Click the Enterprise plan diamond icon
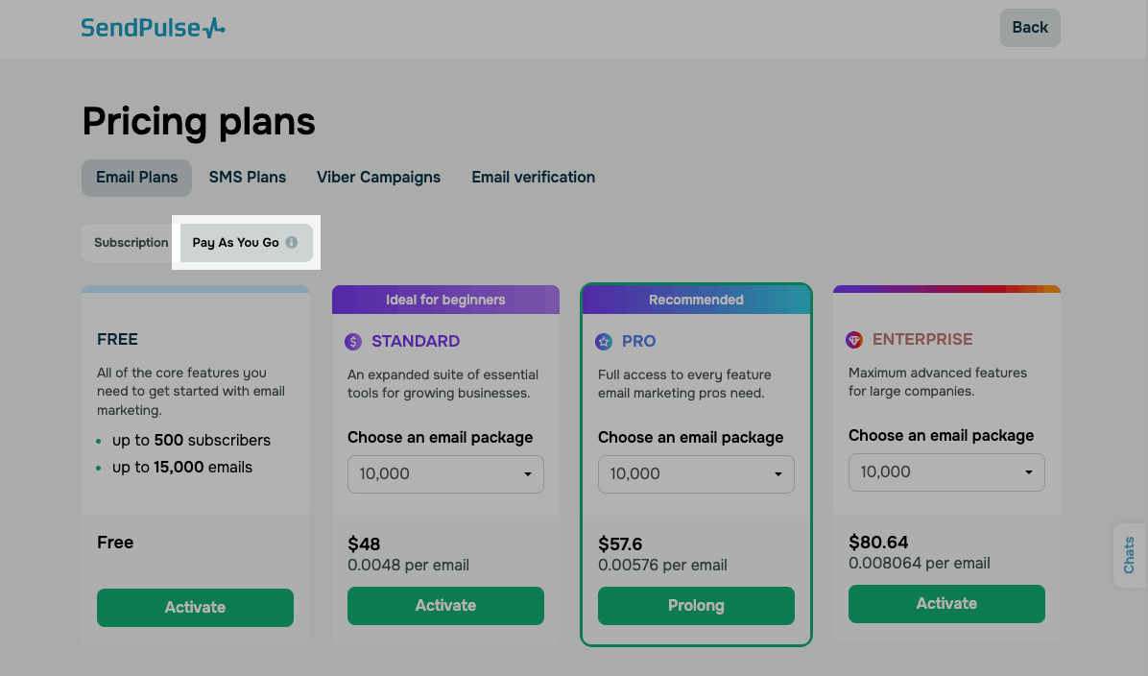Viewport: 1148px width, 676px height. click(854, 339)
